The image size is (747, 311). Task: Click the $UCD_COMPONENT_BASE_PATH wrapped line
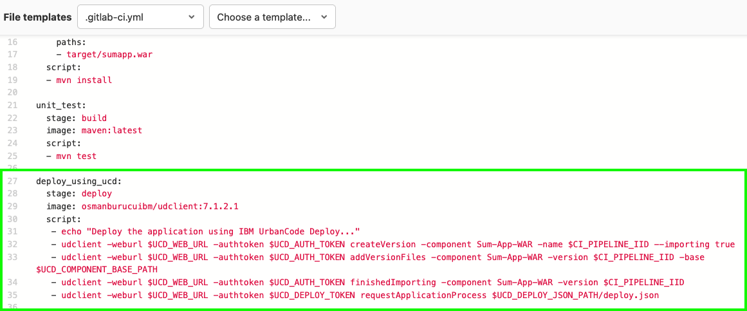(97, 270)
